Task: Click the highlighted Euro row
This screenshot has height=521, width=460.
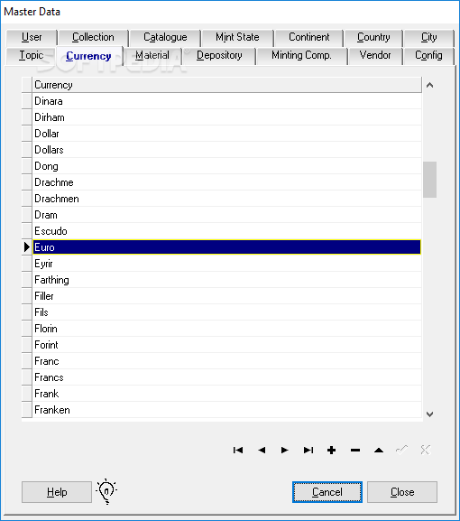Action: 227,247
